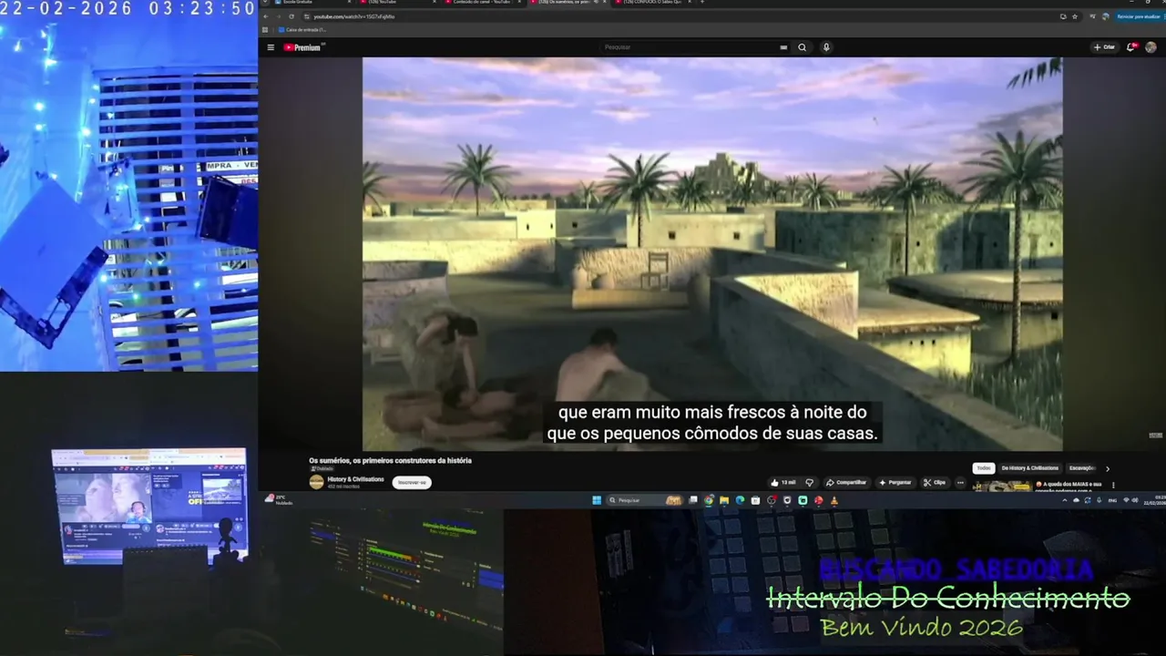Open YouTube notifications bell
The image size is (1166, 656).
[x=1131, y=47]
